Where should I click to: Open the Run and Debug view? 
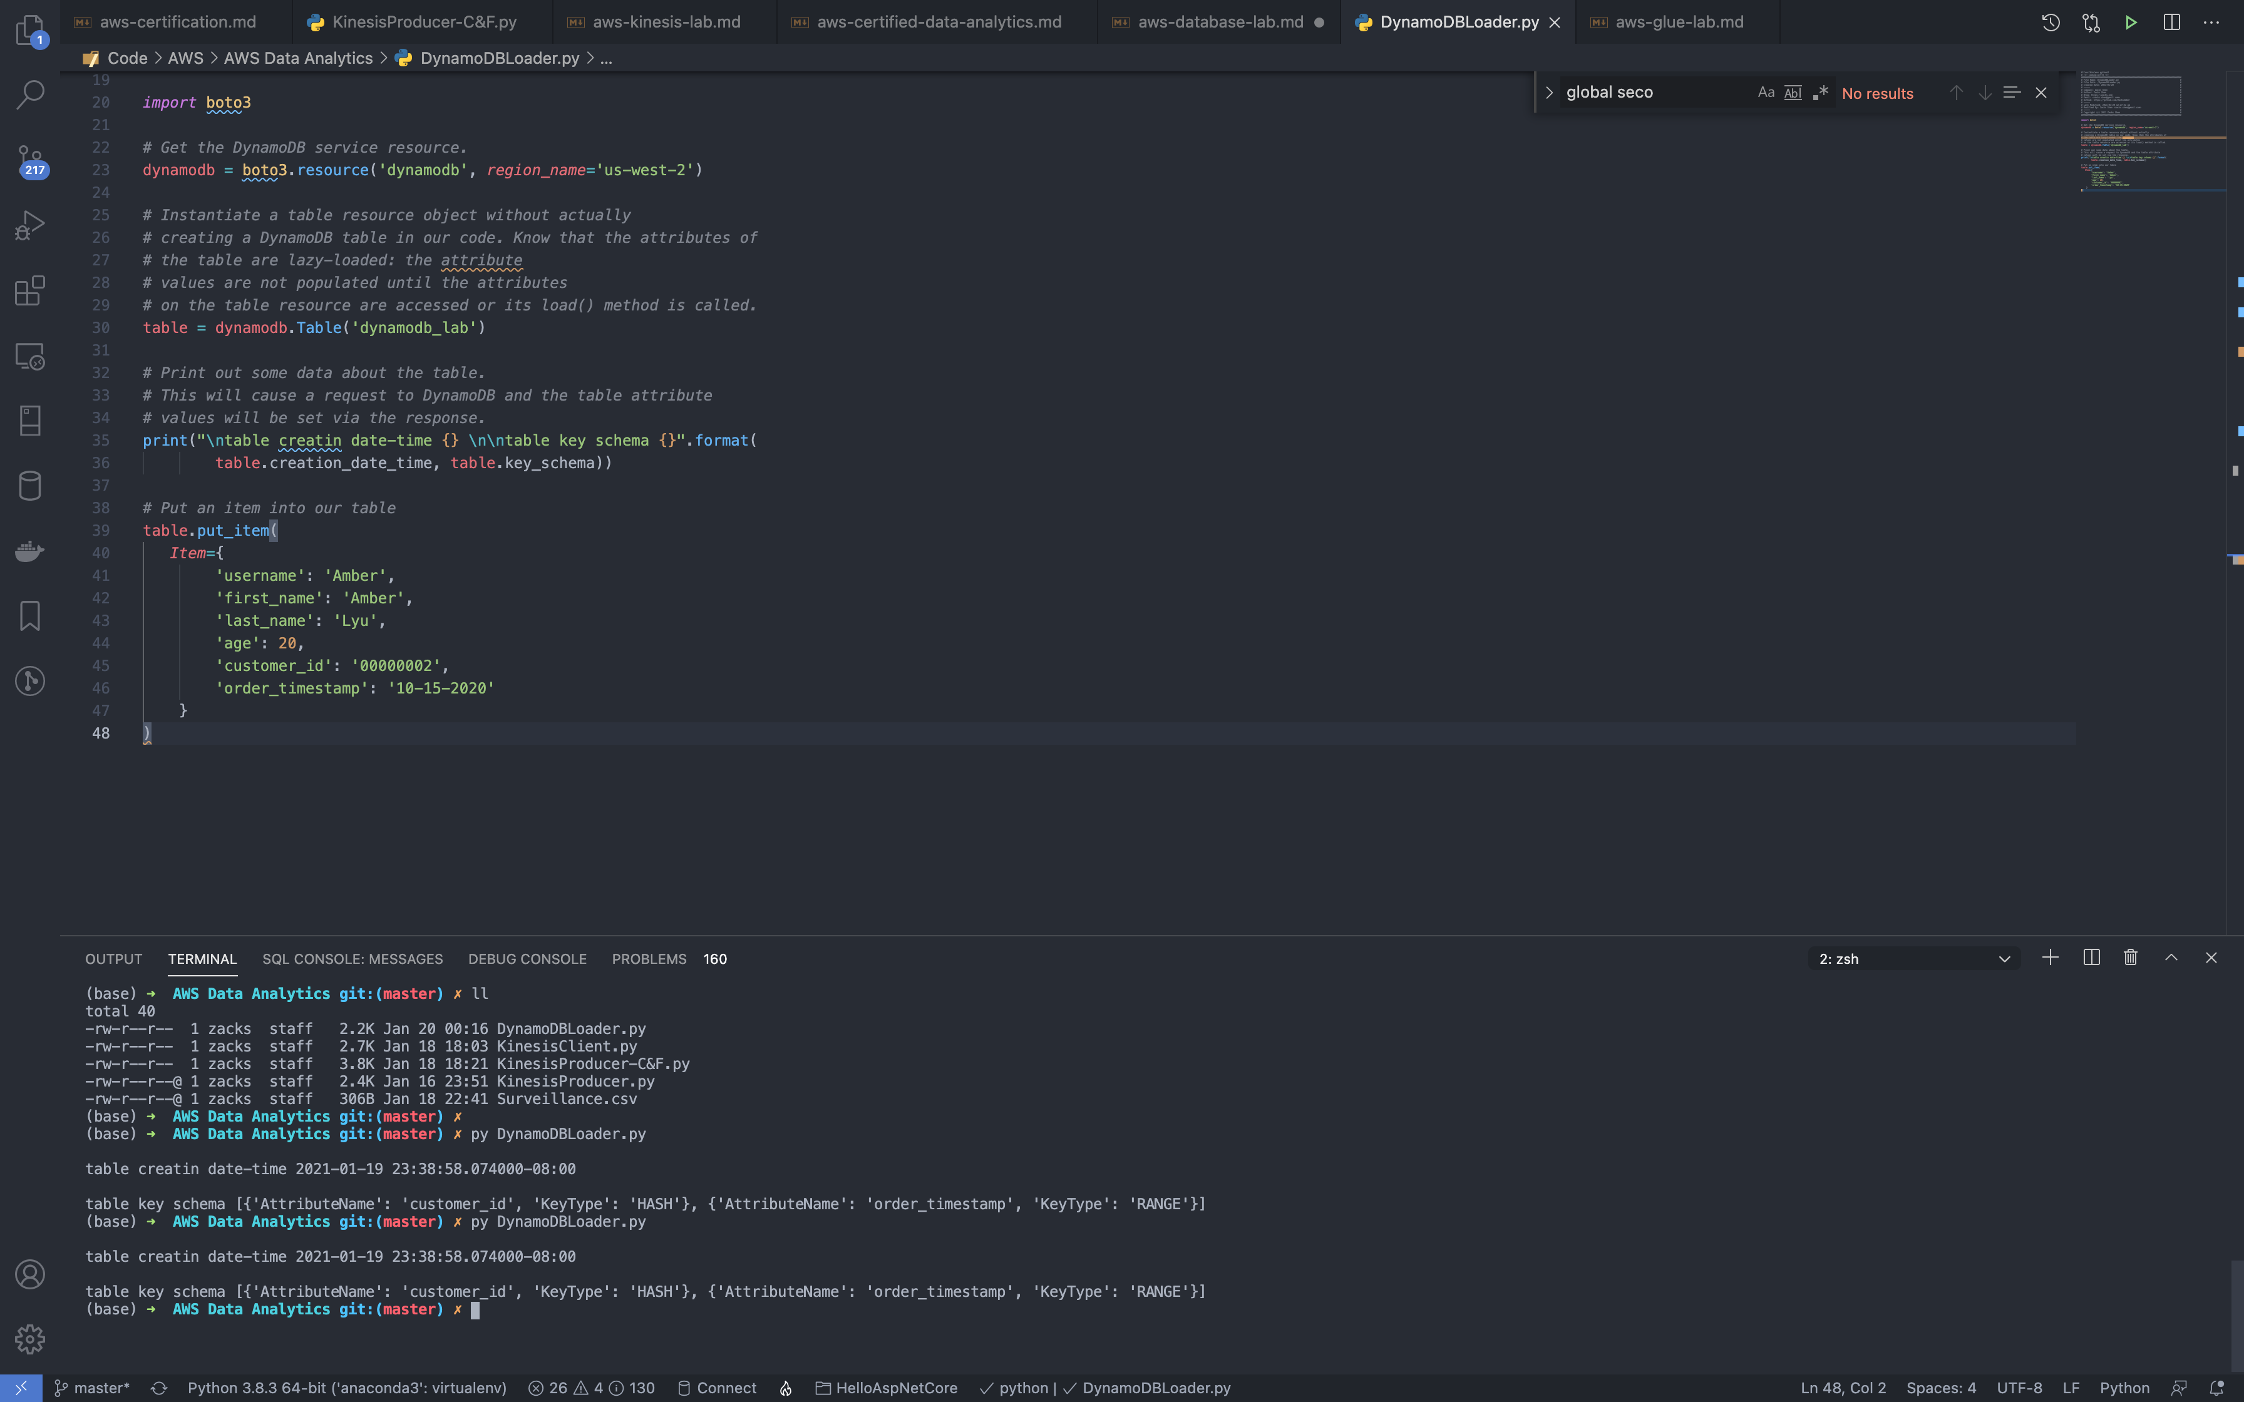[29, 225]
